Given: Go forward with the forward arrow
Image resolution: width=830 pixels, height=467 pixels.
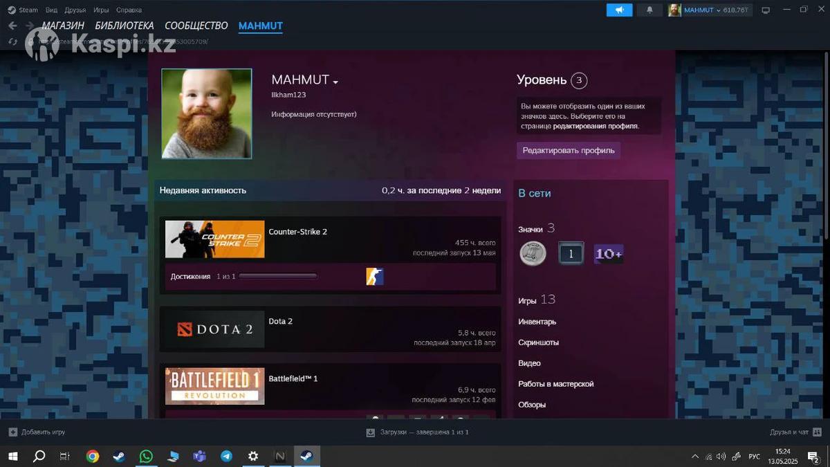Looking at the screenshot, I should click(29, 26).
